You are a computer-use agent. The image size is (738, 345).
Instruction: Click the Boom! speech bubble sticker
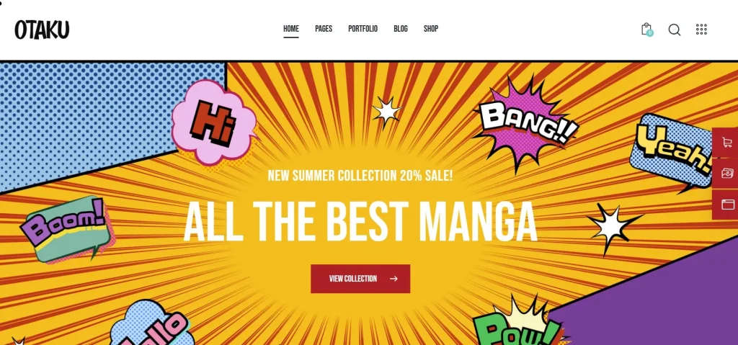(x=66, y=229)
